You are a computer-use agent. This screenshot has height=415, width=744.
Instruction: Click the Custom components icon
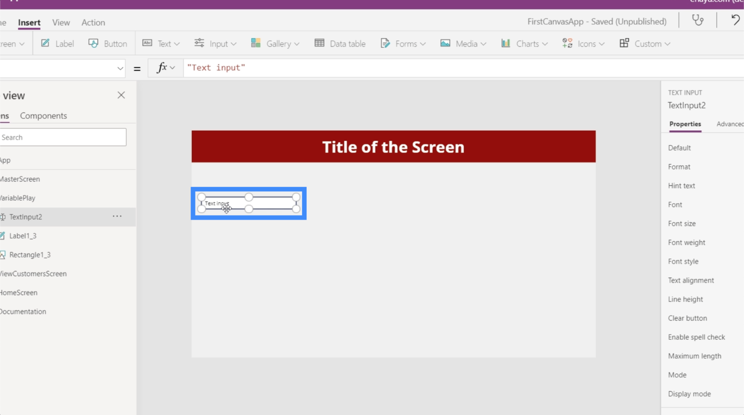(624, 43)
